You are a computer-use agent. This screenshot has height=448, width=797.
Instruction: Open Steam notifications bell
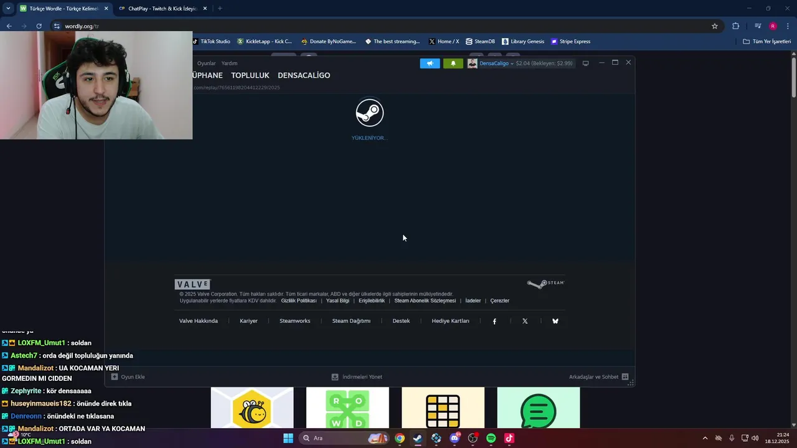click(x=453, y=63)
